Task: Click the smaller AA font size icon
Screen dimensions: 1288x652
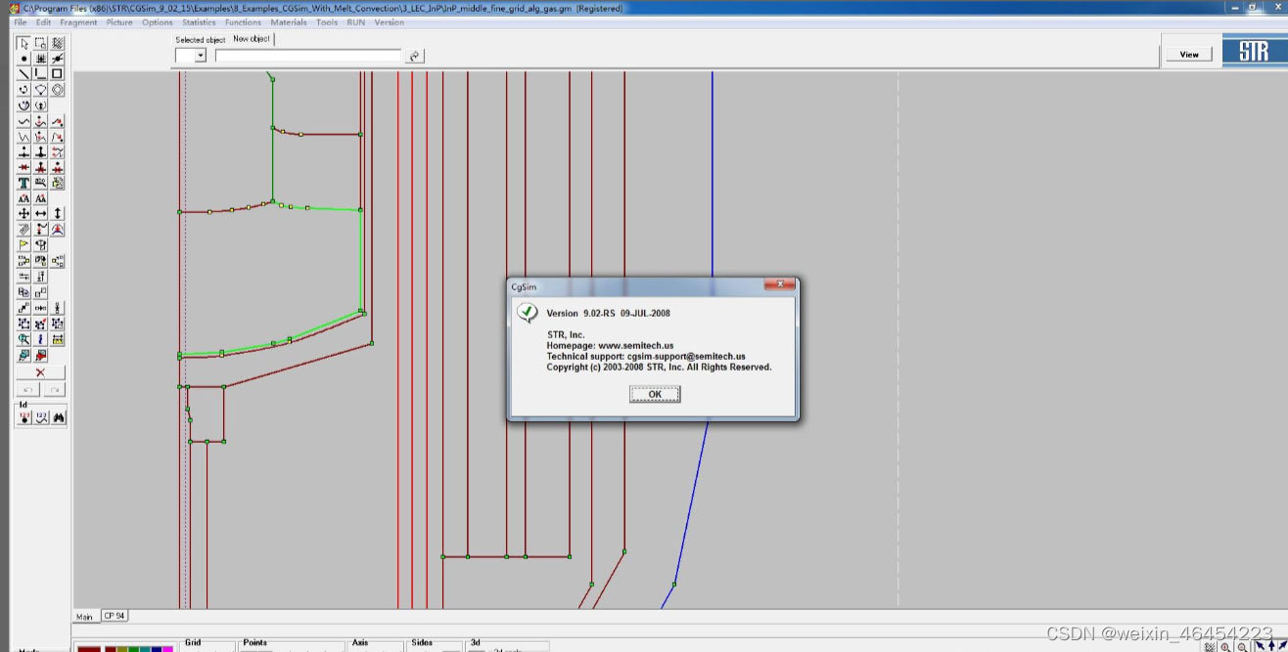Action: click(x=40, y=198)
